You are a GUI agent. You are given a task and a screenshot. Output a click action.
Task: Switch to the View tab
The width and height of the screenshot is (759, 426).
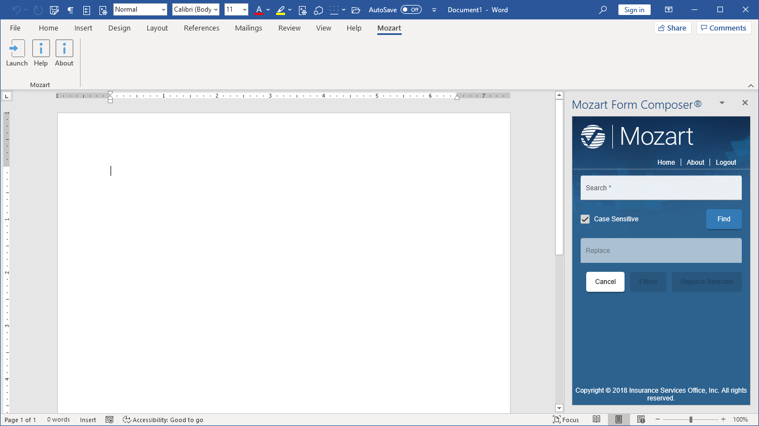(323, 28)
